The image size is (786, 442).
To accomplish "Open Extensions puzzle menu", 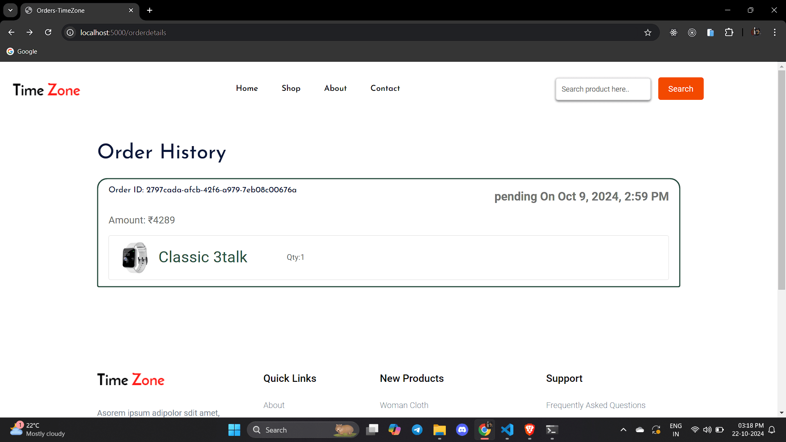I will coord(729,32).
